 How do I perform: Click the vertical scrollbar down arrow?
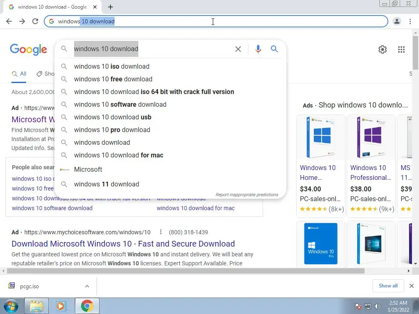416,264
